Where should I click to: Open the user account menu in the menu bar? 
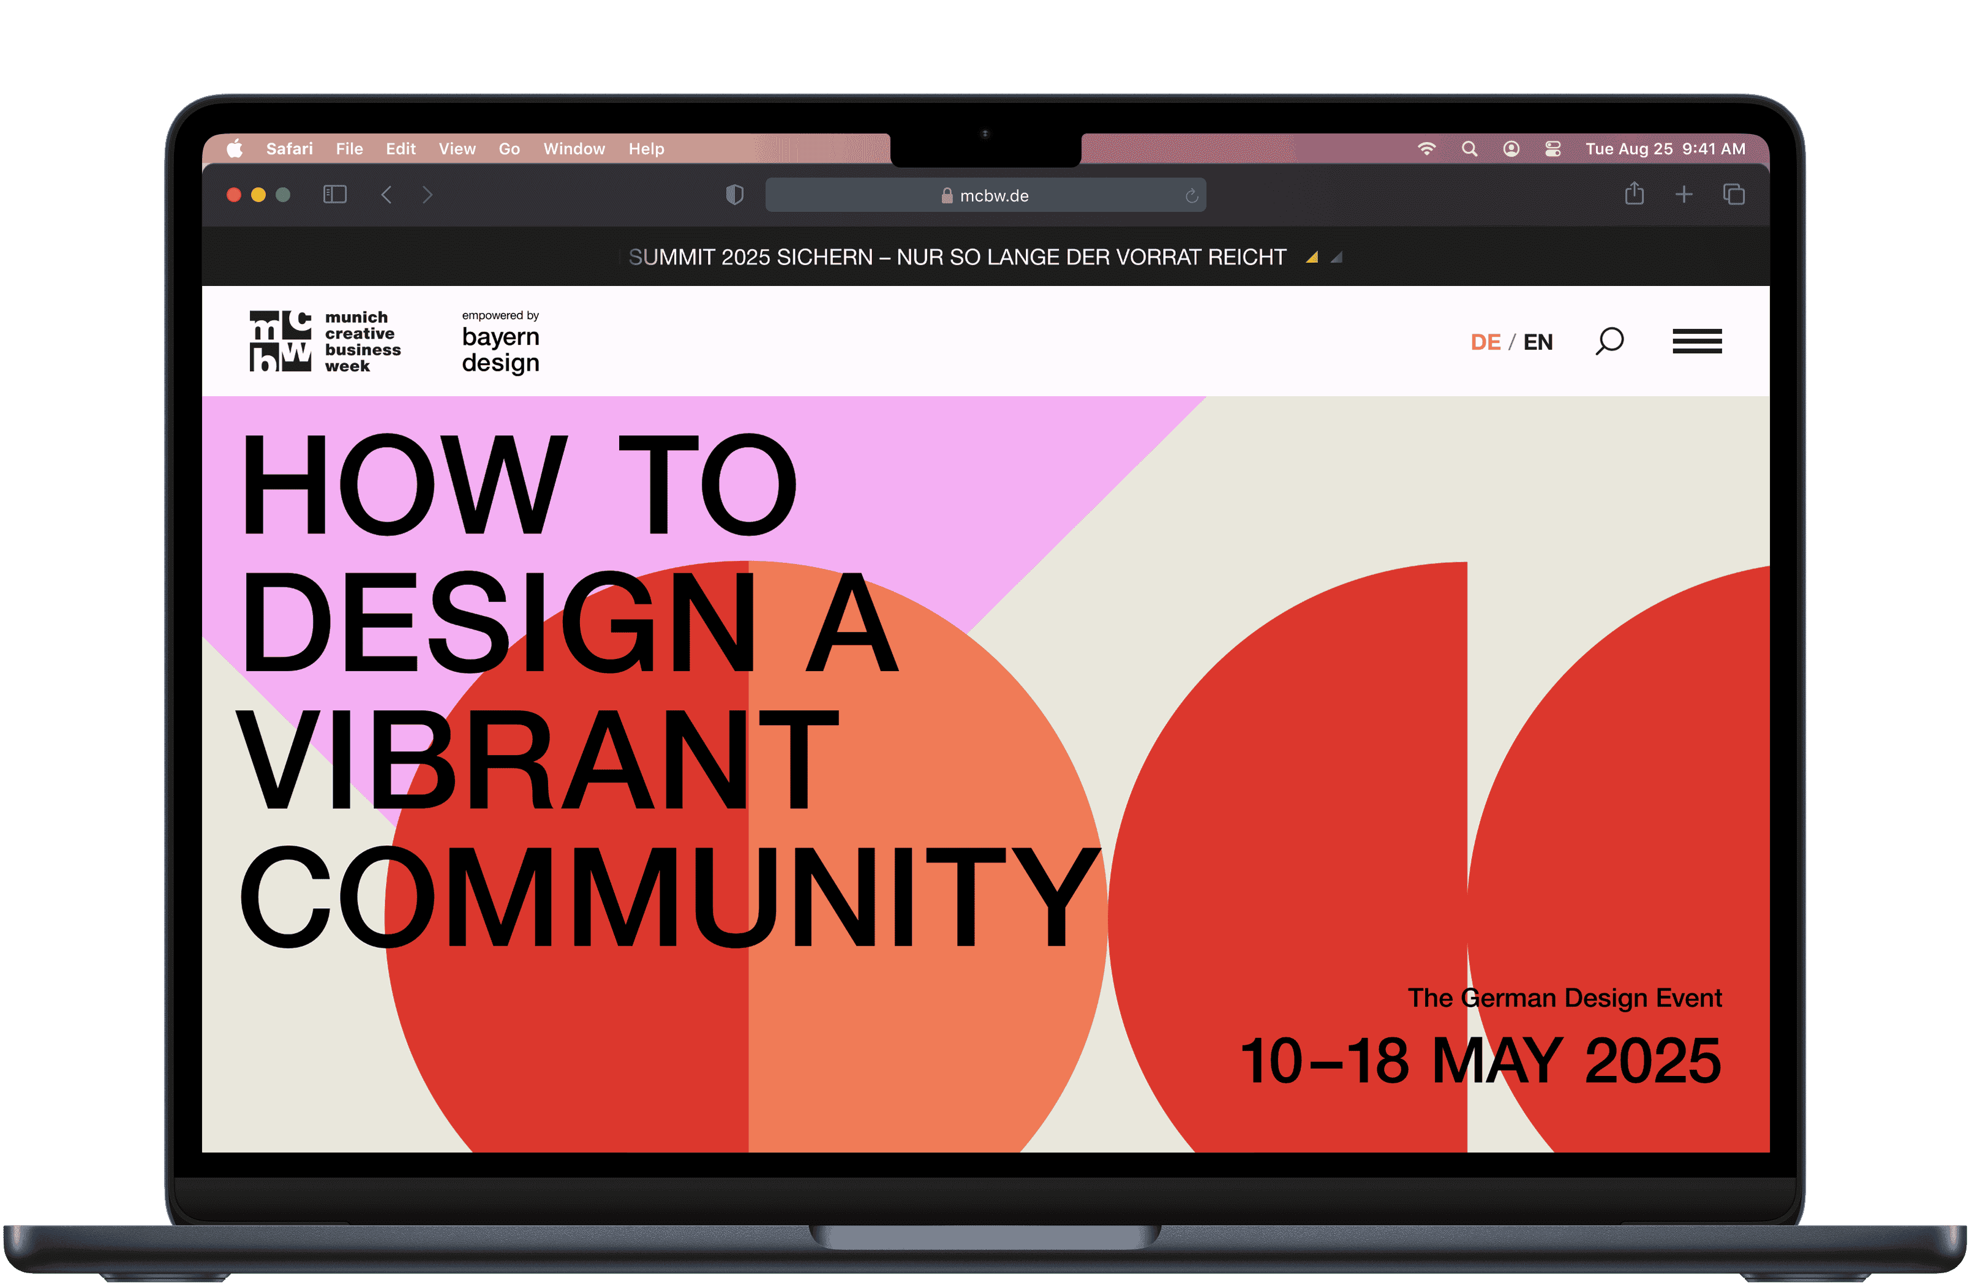pos(1511,148)
